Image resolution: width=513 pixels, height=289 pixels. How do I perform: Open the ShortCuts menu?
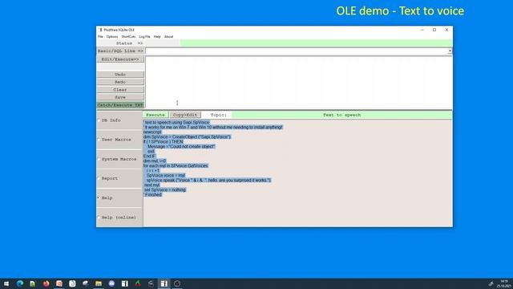(128, 37)
